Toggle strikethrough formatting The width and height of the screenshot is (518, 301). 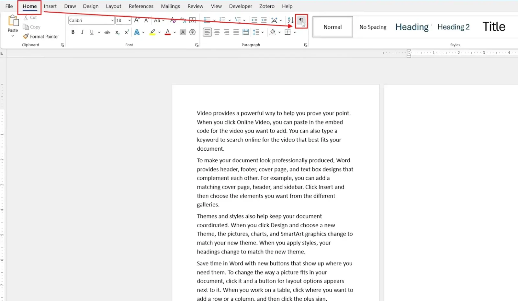pyautogui.click(x=107, y=32)
